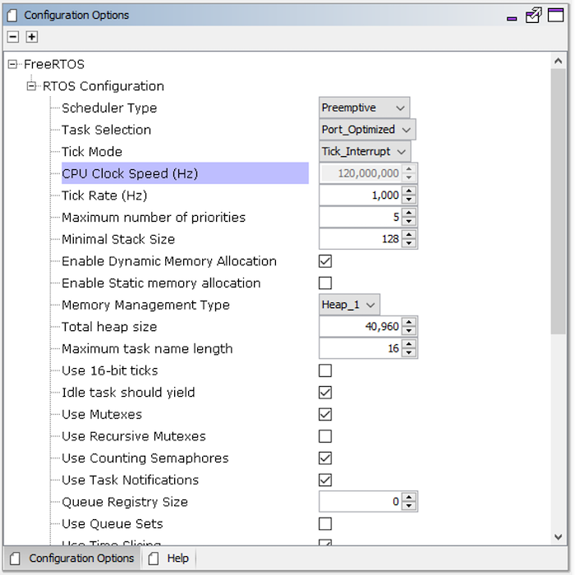Image resolution: width=575 pixels, height=575 pixels.
Task: Select the Use Queue Sets label
Action: 113,524
